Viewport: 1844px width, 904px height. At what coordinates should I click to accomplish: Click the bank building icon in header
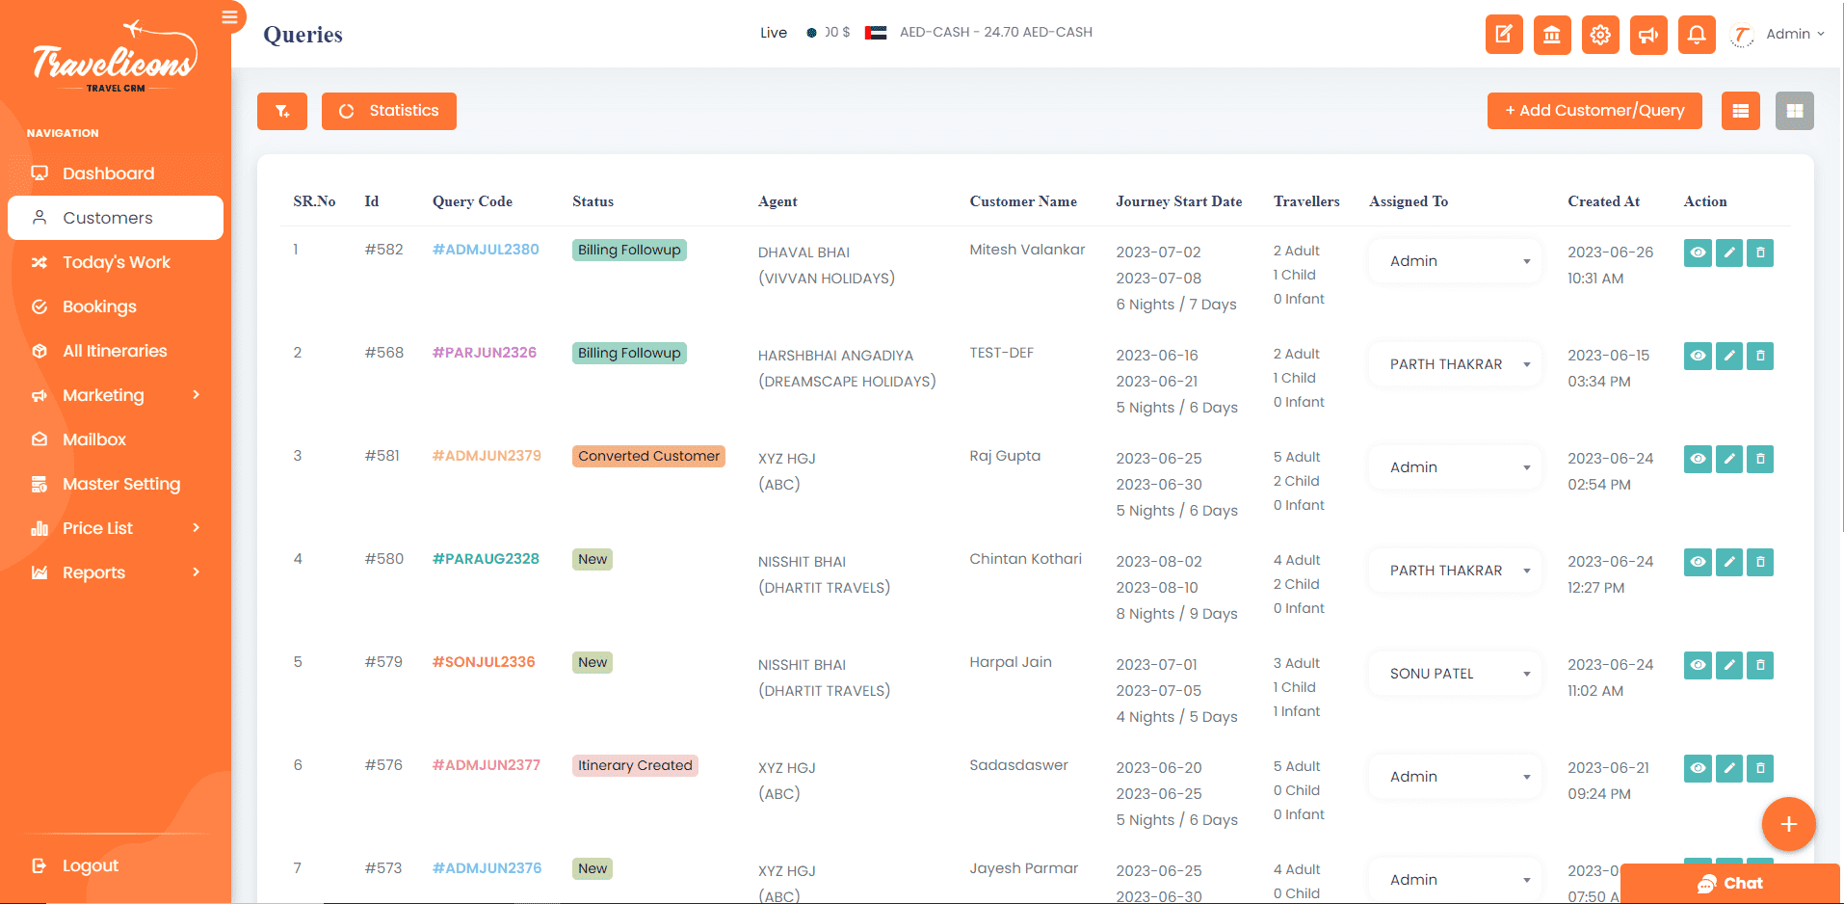[x=1552, y=35]
